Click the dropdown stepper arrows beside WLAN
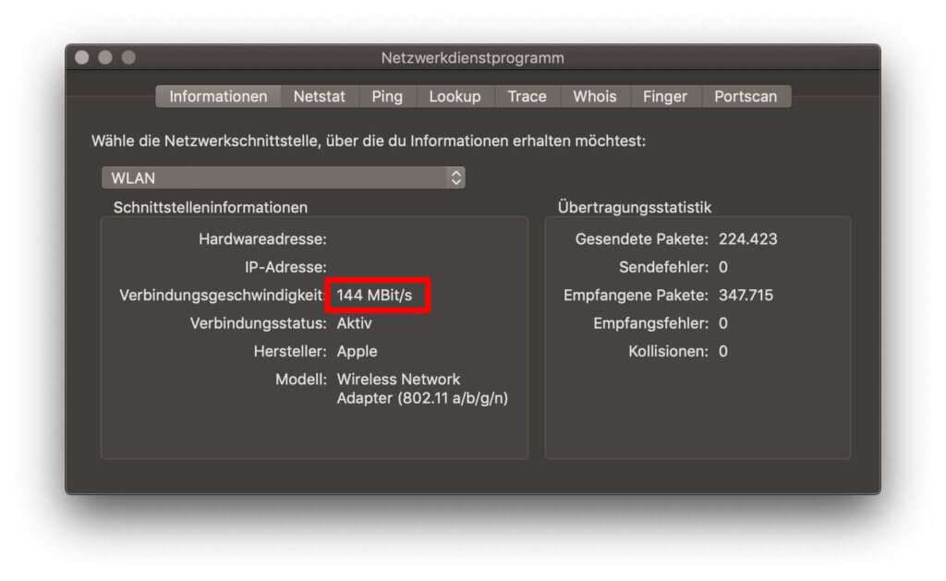The image size is (946, 581). [x=457, y=177]
